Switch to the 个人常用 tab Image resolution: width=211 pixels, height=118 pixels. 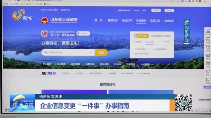pyautogui.click(x=137, y=42)
